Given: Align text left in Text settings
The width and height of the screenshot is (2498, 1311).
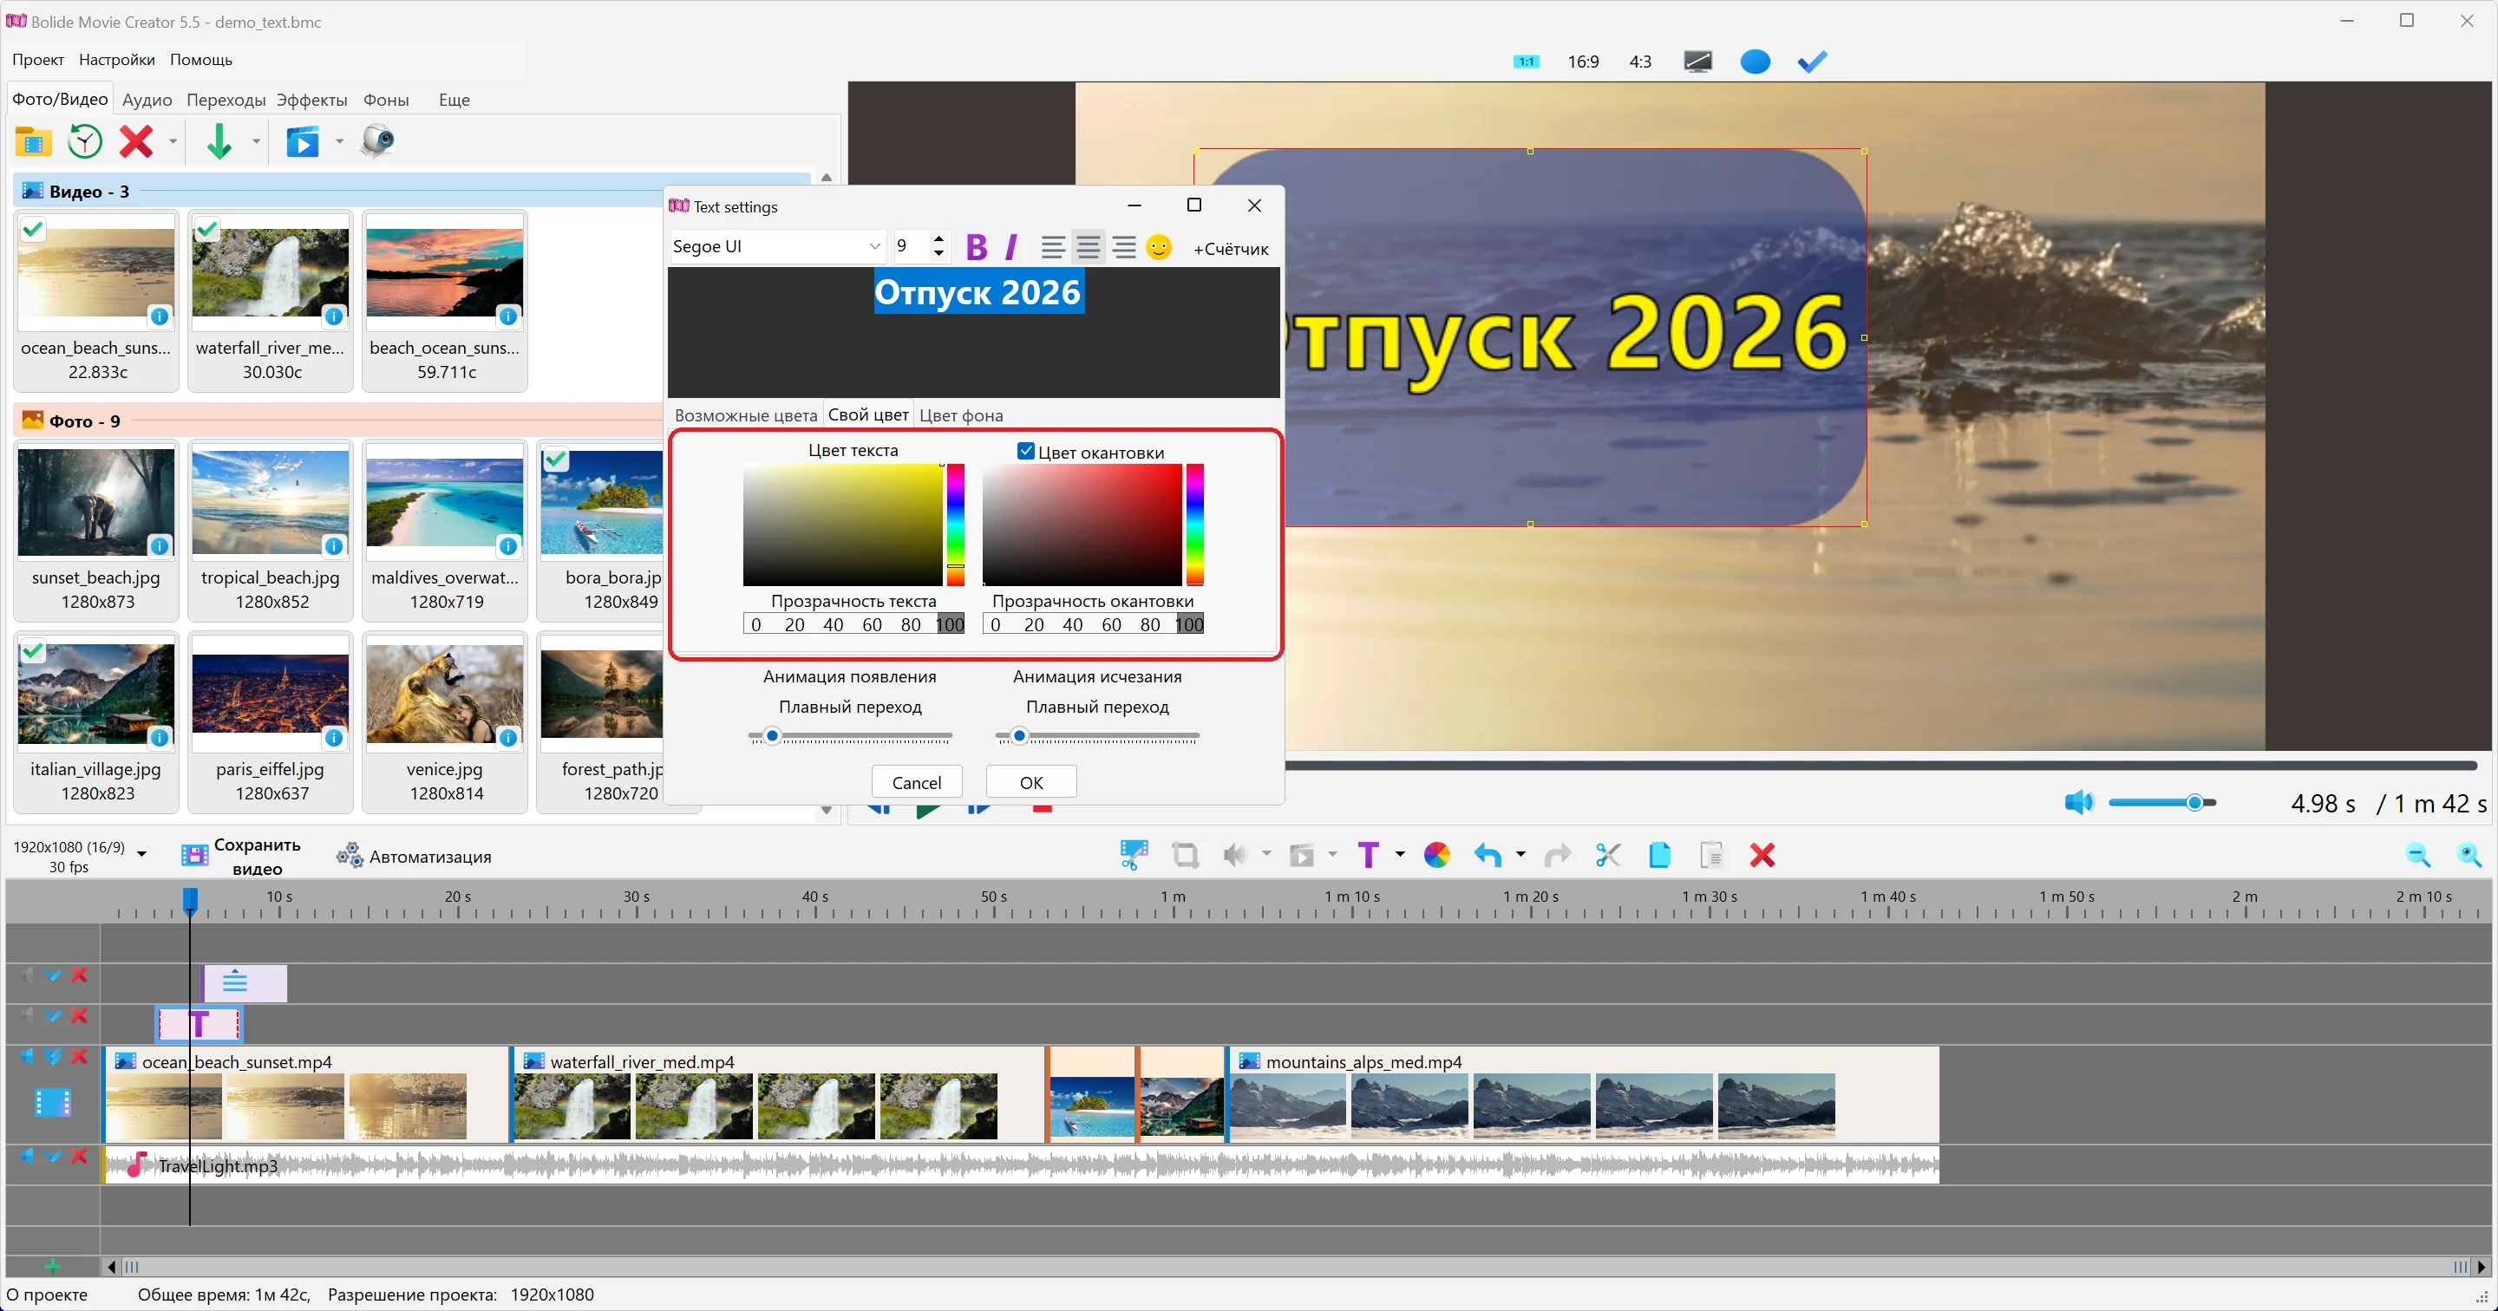Looking at the screenshot, I should (x=1053, y=247).
